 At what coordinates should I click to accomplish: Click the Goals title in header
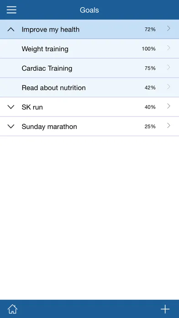89,10
